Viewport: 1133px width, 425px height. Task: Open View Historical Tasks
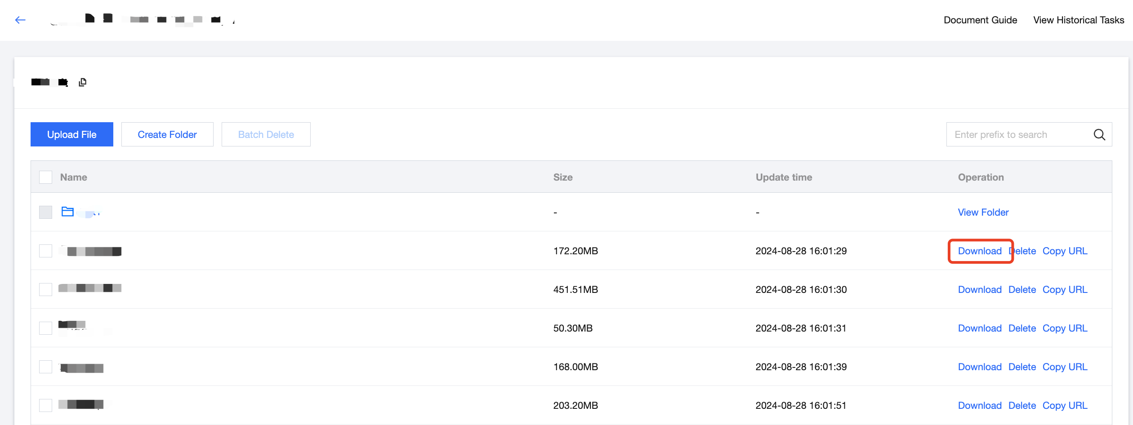point(1078,20)
